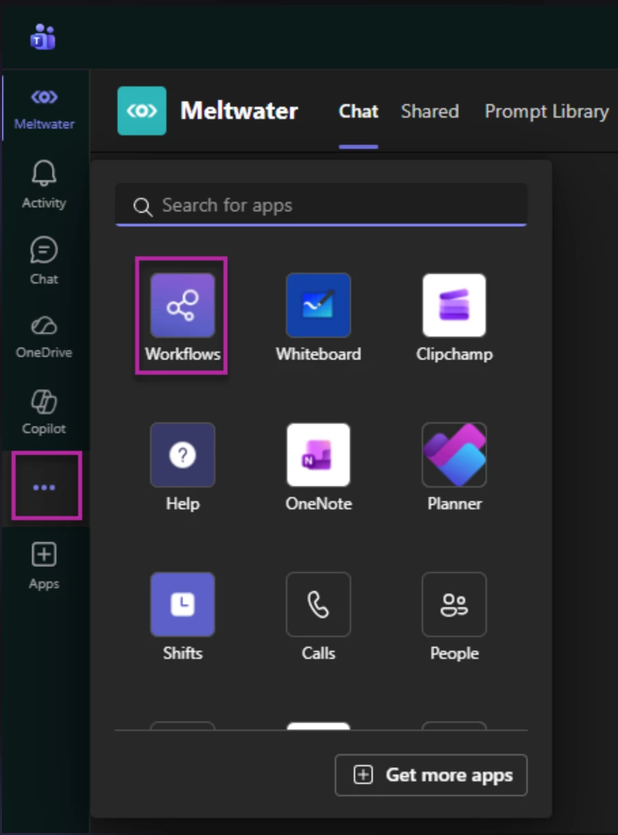Open Clipchamp from the apps flyout

454,316
